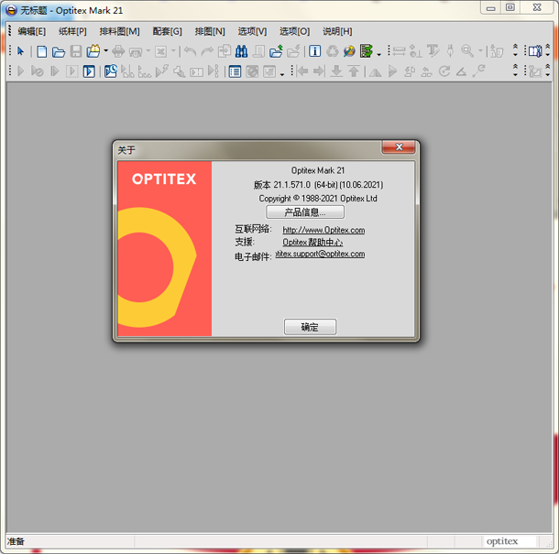This screenshot has height=554, width=559.
Task: Click the green checklist icon
Action: pos(367,51)
